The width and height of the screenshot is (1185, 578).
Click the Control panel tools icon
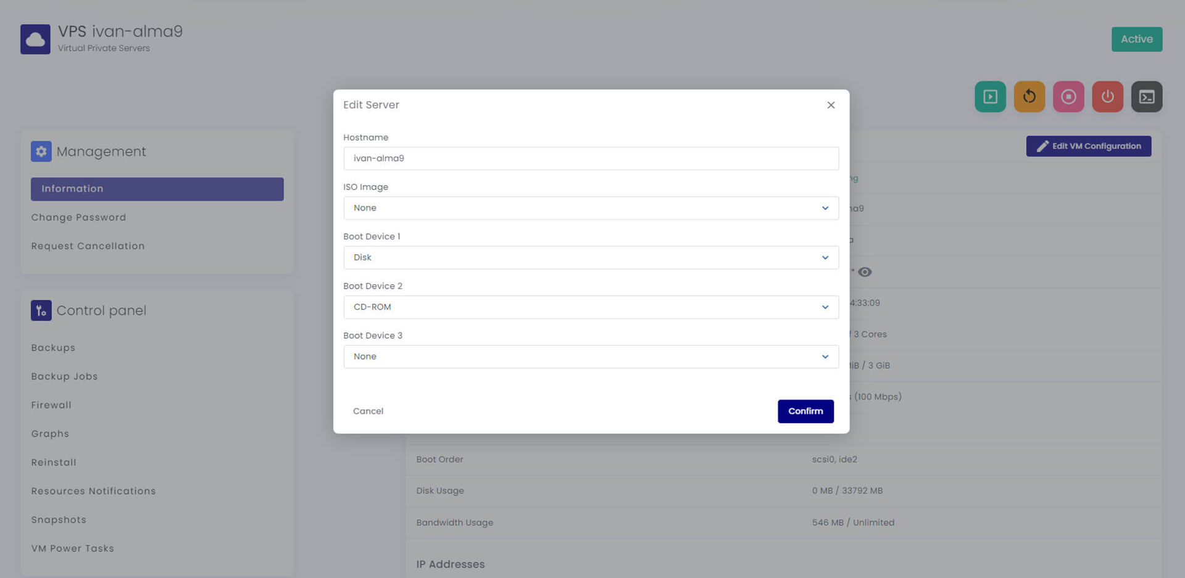point(41,310)
